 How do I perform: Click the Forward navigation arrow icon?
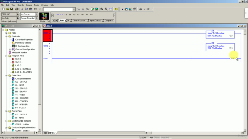point(148,9)
